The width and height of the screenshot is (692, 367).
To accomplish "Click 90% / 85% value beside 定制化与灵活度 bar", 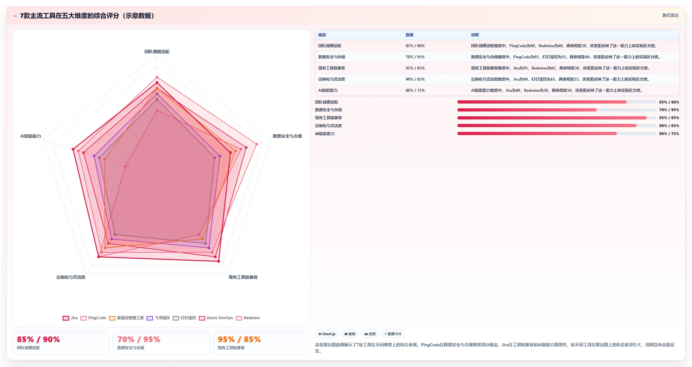I will tap(669, 126).
